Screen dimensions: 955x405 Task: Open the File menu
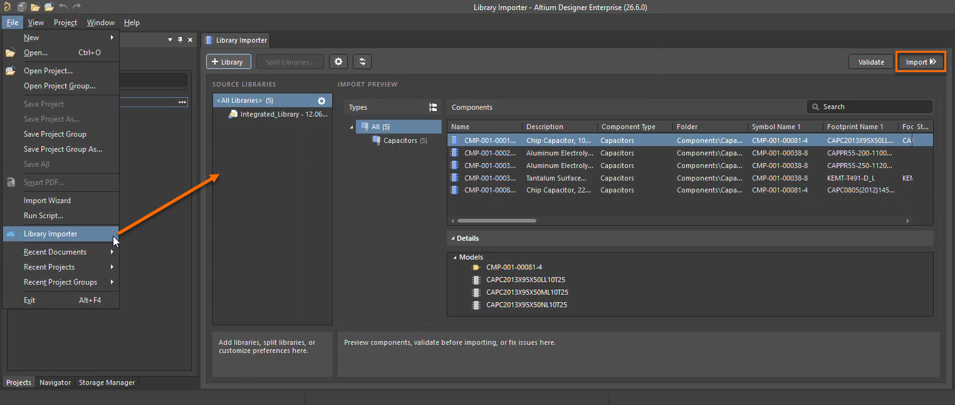pos(13,23)
